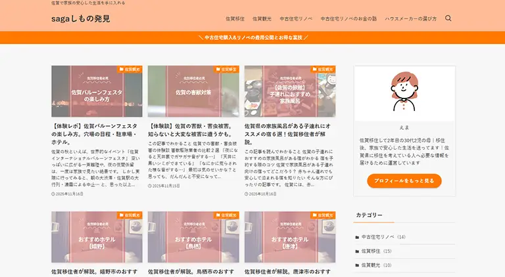Open 中古住宅リノベのお金の話 menu item
The image size is (505, 277).
pyautogui.click(x=349, y=18)
